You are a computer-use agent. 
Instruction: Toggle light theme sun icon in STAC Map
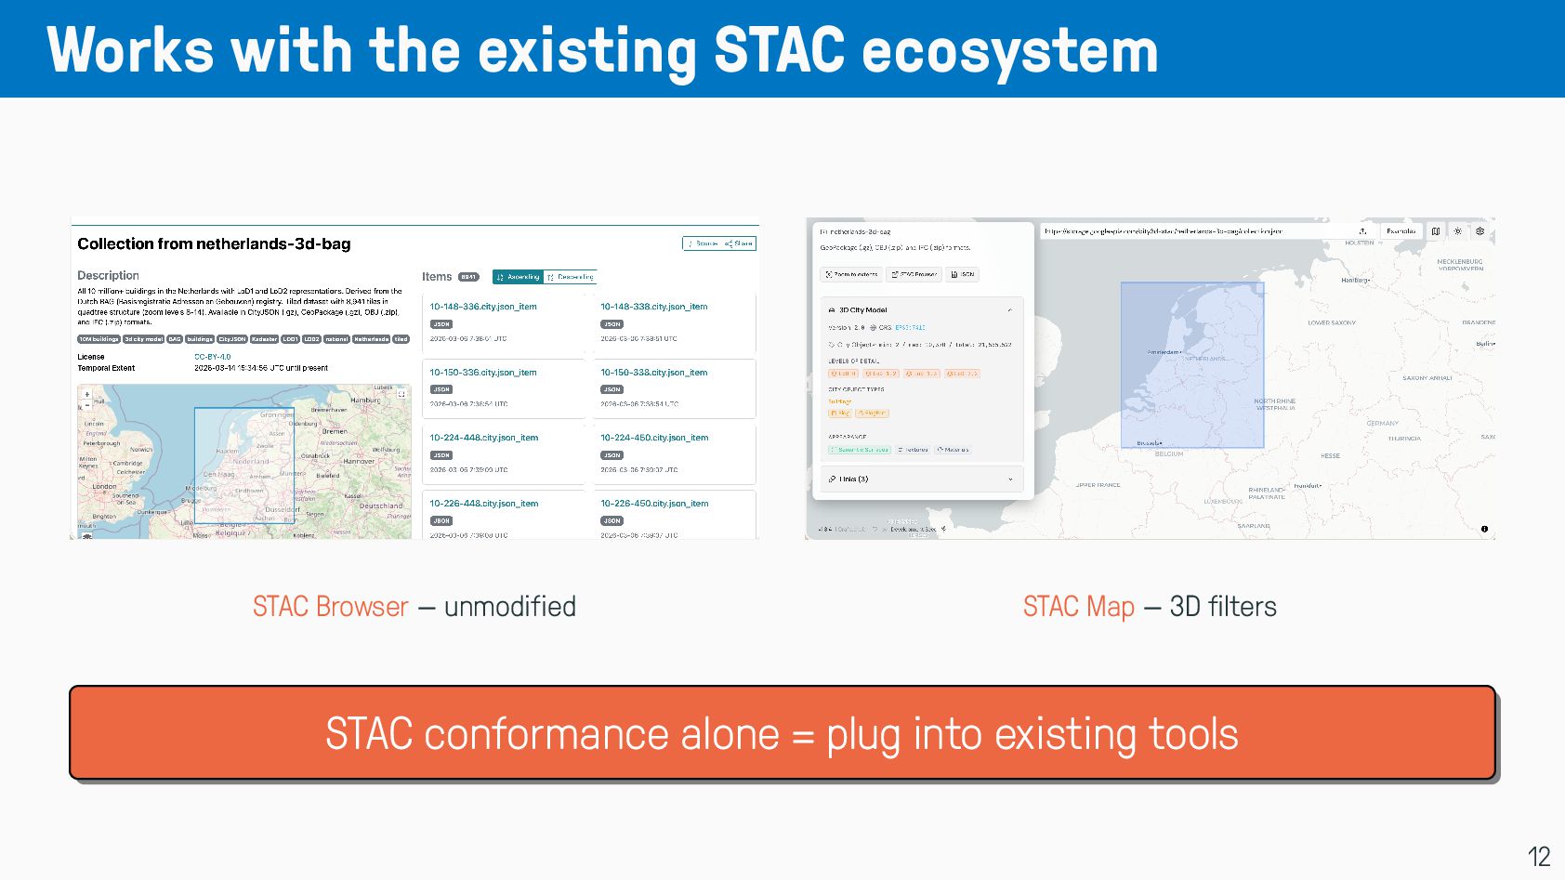pyautogui.click(x=1458, y=231)
